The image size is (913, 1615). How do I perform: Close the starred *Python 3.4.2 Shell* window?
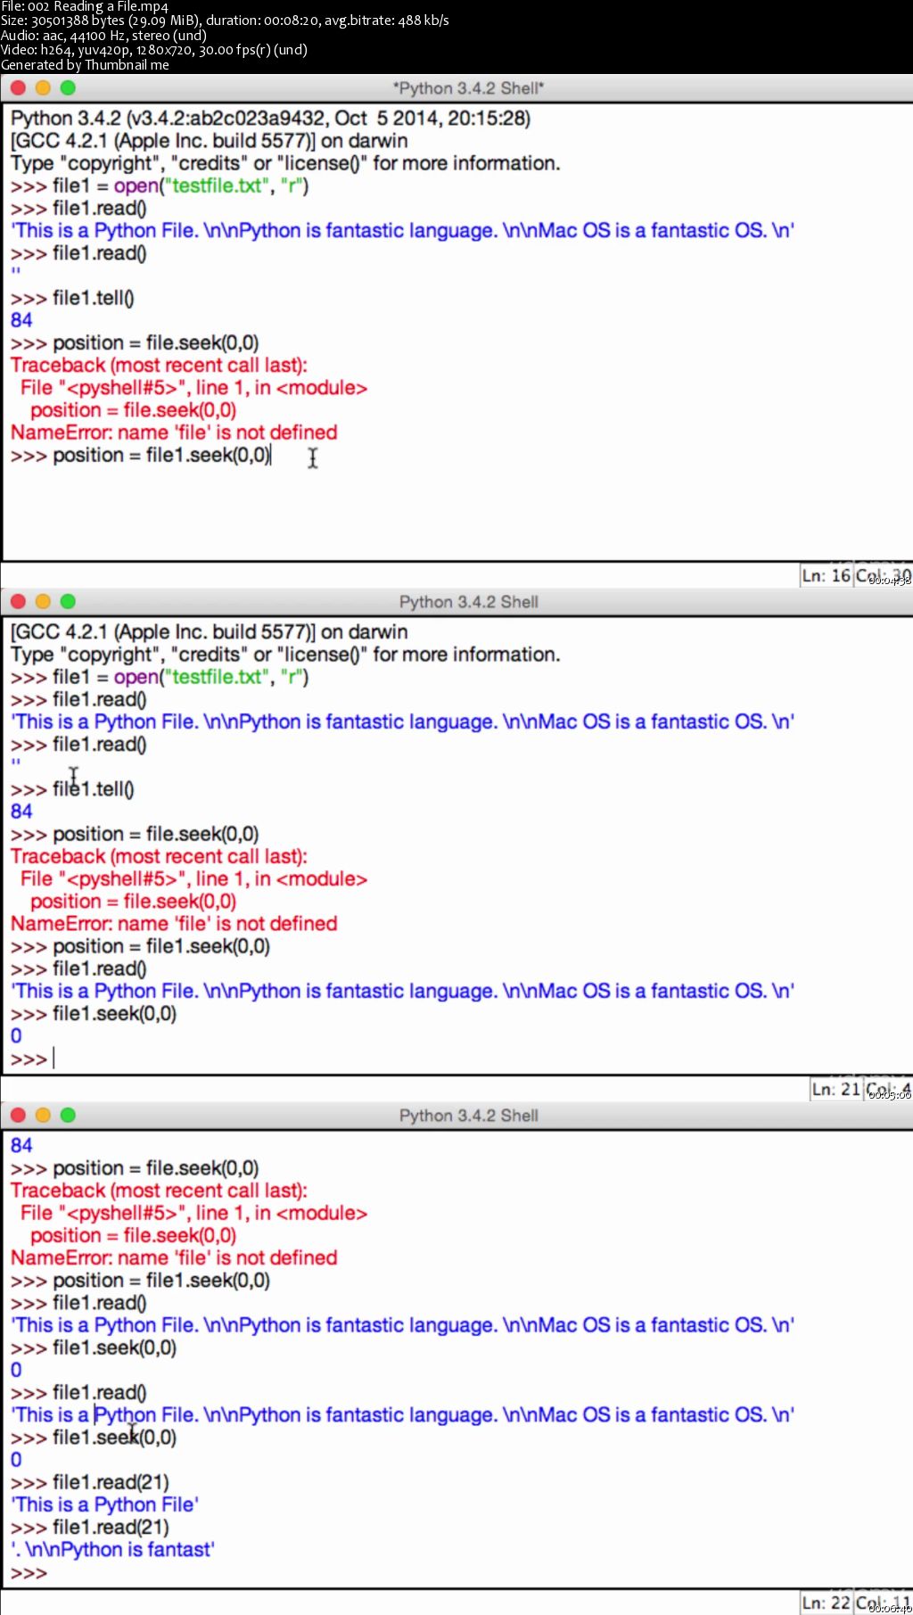coord(18,87)
